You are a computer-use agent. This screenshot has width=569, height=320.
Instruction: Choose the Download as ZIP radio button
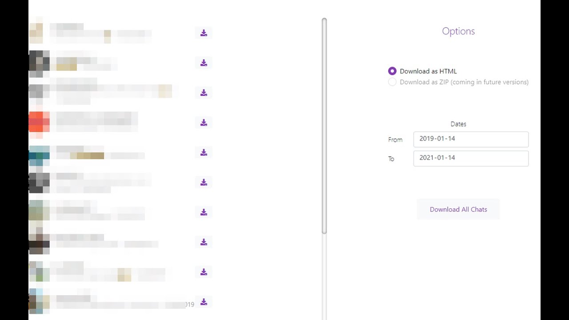[392, 82]
